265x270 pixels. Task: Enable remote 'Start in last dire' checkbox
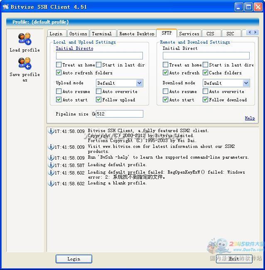click(x=205, y=65)
